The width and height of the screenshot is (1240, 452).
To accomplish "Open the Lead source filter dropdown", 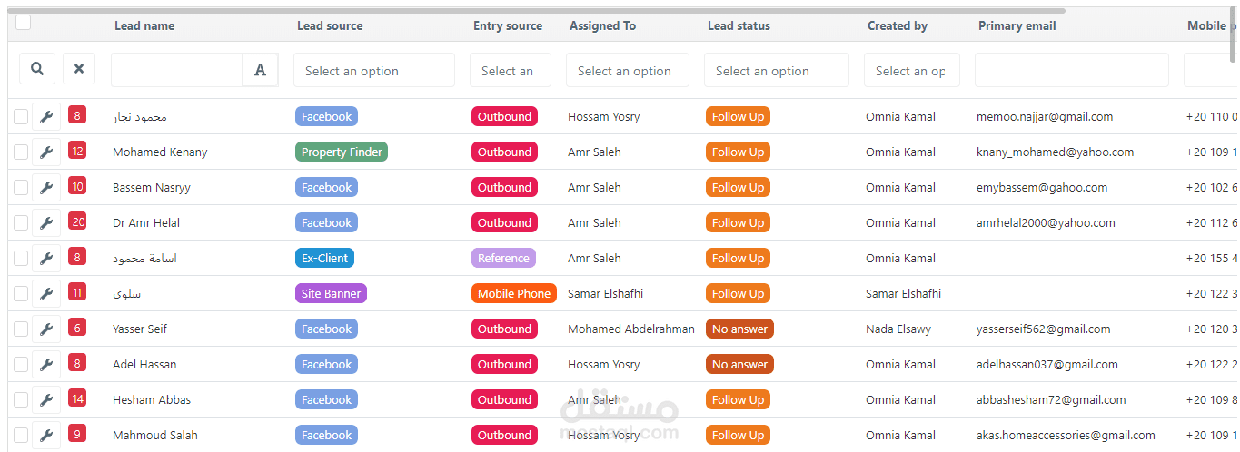I will [x=374, y=70].
